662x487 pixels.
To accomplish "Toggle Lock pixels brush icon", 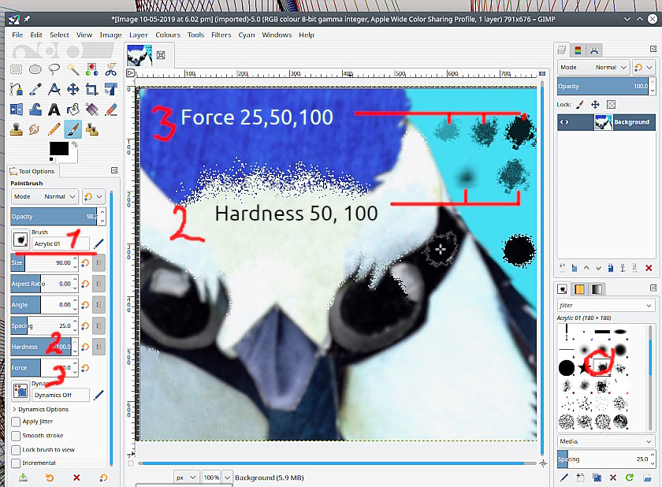I will pyautogui.click(x=580, y=104).
